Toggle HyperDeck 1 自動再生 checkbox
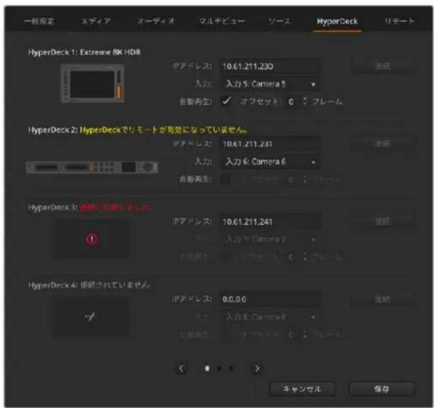The height and width of the screenshot is (408, 434). [226, 102]
